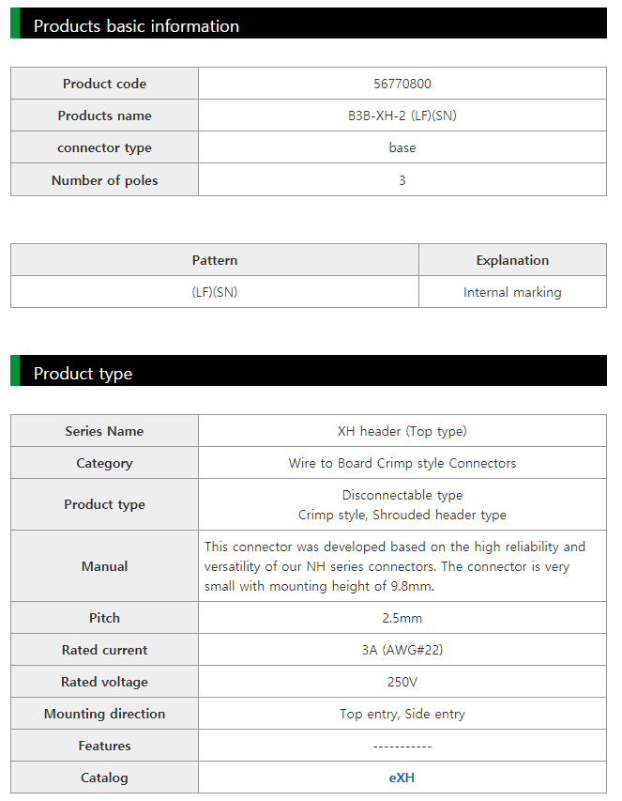
Task: Click the XH header (Top type) value
Action: click(x=402, y=431)
